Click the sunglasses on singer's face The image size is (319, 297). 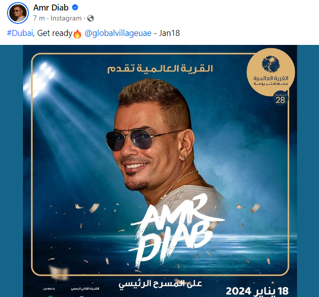pos(132,140)
